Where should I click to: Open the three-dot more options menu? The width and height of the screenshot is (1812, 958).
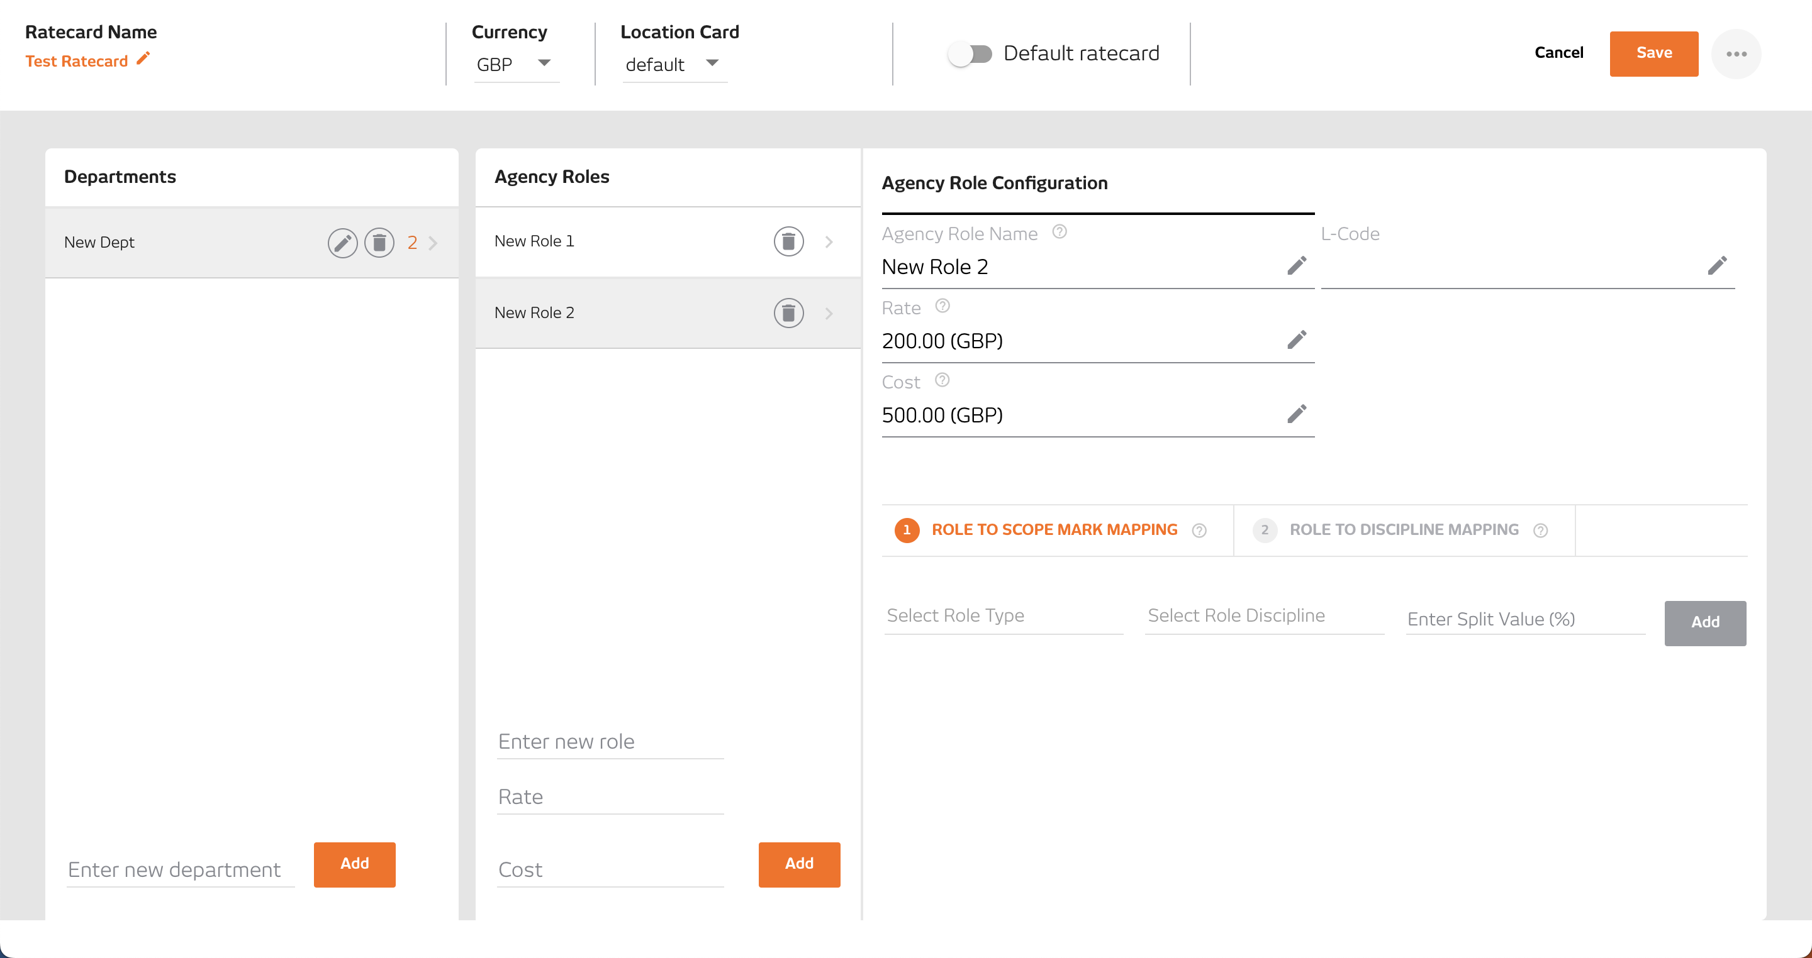(x=1736, y=54)
